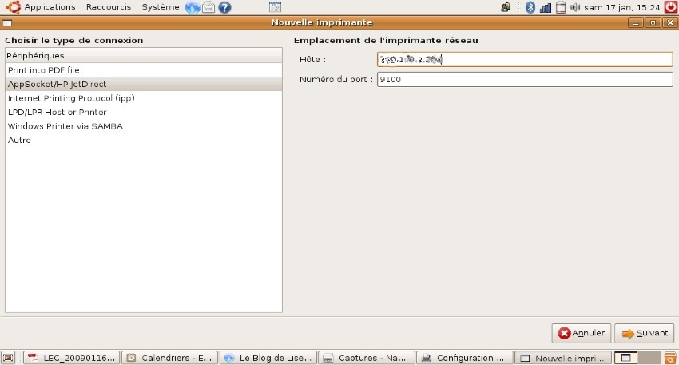Click the Numéro du port field
This screenshot has width=679, height=365.
pyautogui.click(x=525, y=80)
